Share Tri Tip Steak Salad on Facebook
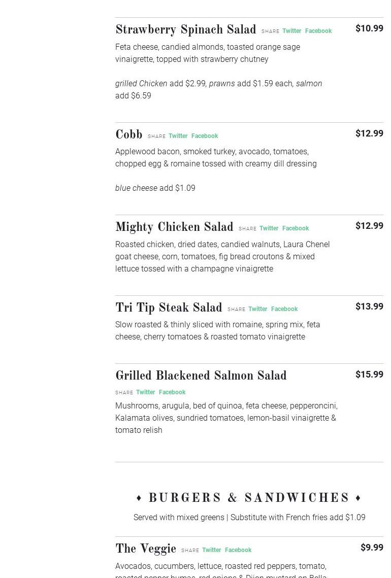Viewport: 391px width, 578px height. [284, 309]
